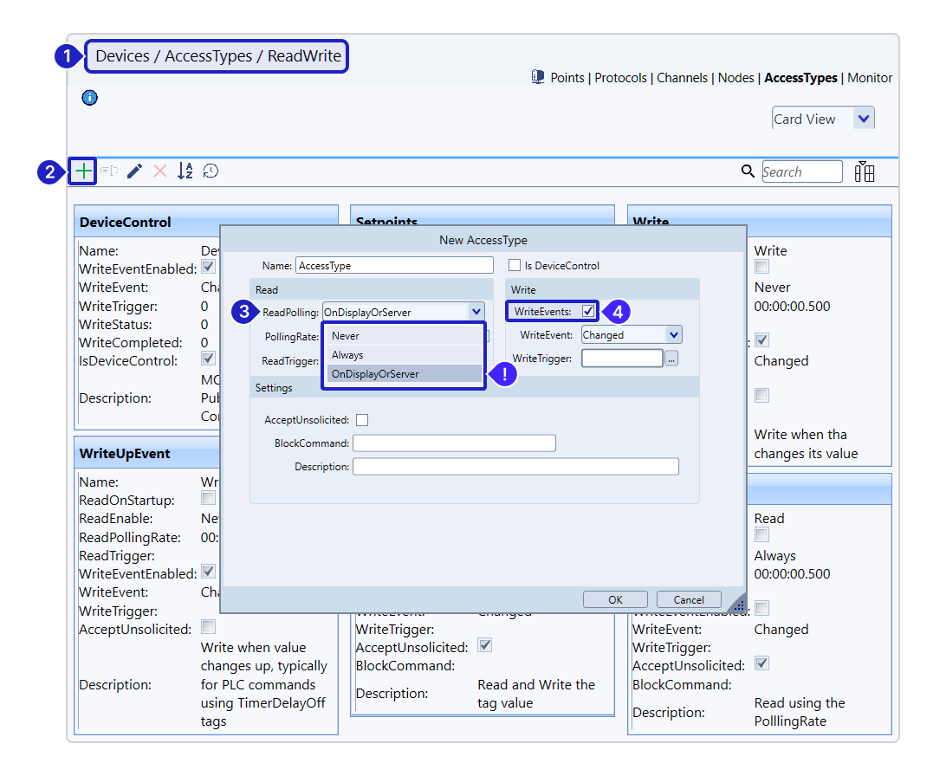Click the blue info icon
Screen dimensions: 933x776
tap(89, 98)
